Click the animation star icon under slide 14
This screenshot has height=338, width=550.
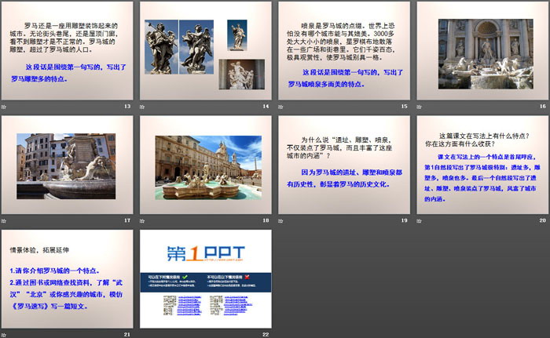coord(142,107)
